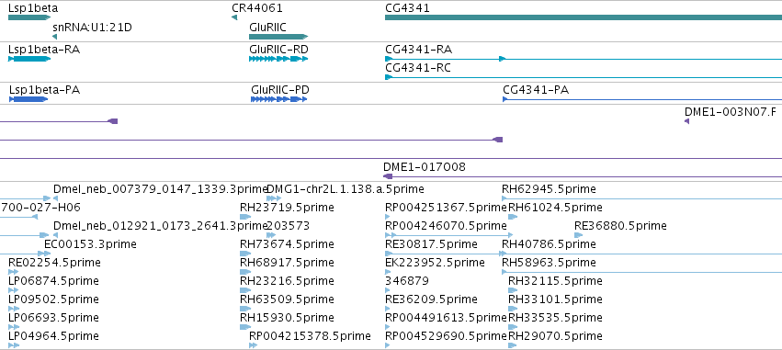
Task: Select the snRNA:U1:21D arrow marker
Action: [x=54, y=37]
